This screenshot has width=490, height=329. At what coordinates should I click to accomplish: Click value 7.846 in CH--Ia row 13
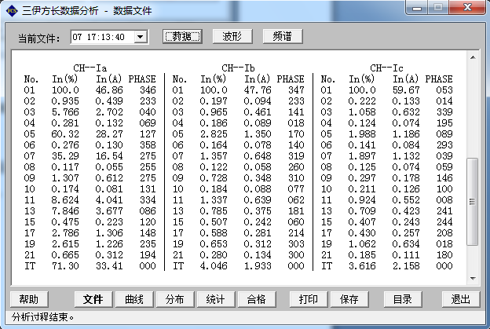65,211
